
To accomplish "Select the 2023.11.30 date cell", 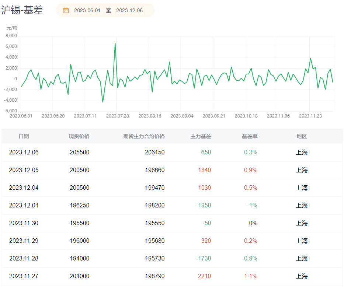I will coord(24,223).
